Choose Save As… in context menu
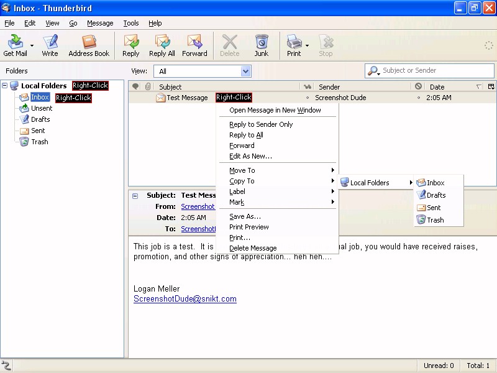Viewport: 497px width, 373px height. point(277,216)
